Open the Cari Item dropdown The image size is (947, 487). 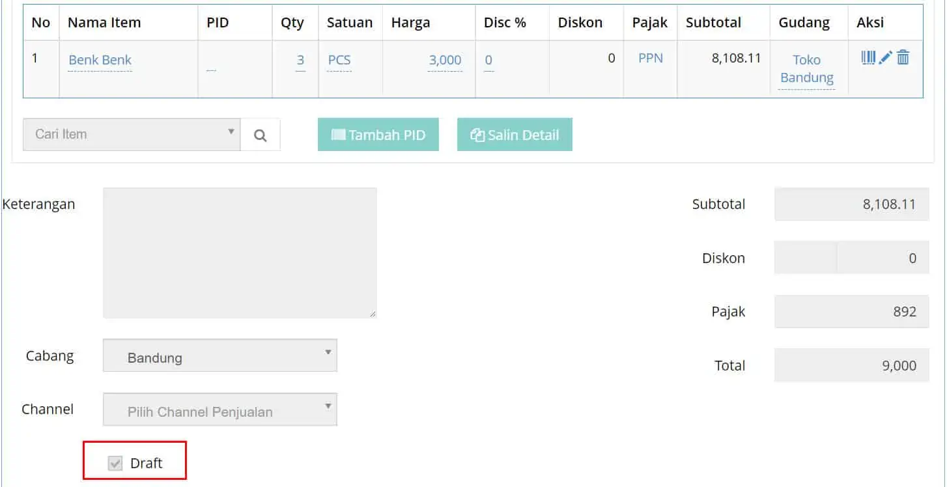132,135
